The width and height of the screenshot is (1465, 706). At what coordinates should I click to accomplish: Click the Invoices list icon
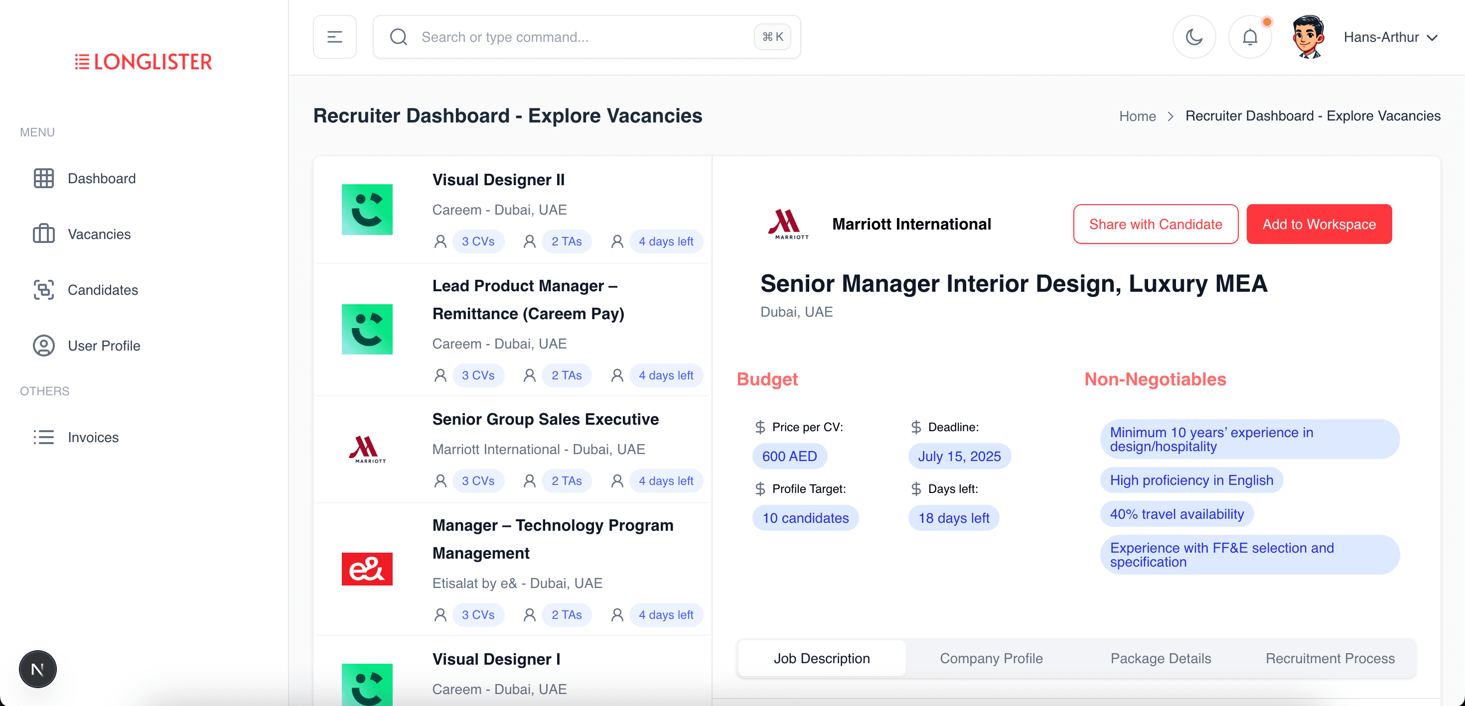44,437
